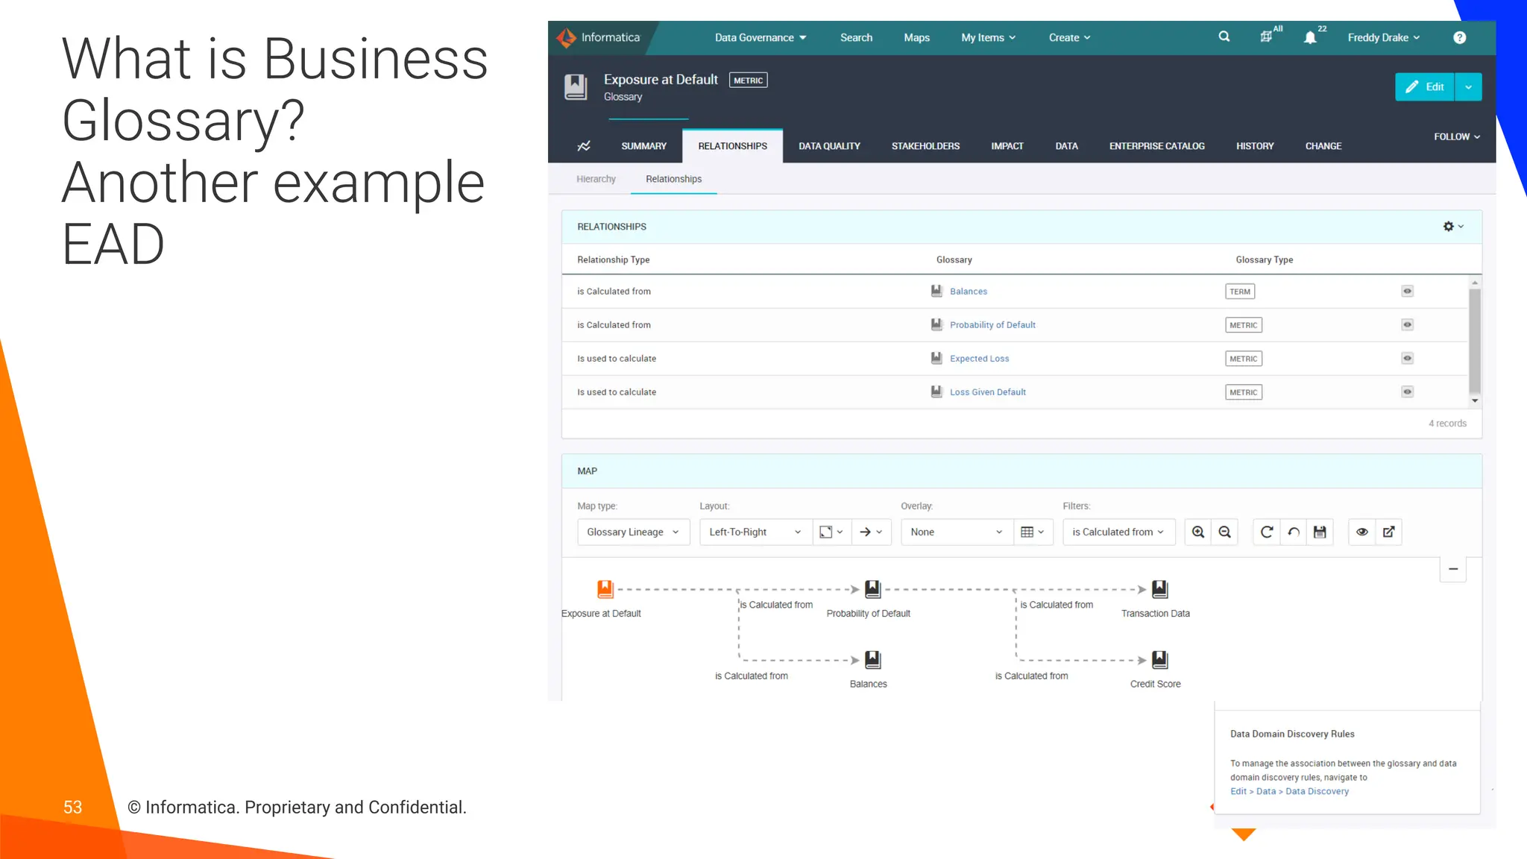Open the Glossary Lineage map type dropdown
The height and width of the screenshot is (859, 1527).
coord(632,532)
